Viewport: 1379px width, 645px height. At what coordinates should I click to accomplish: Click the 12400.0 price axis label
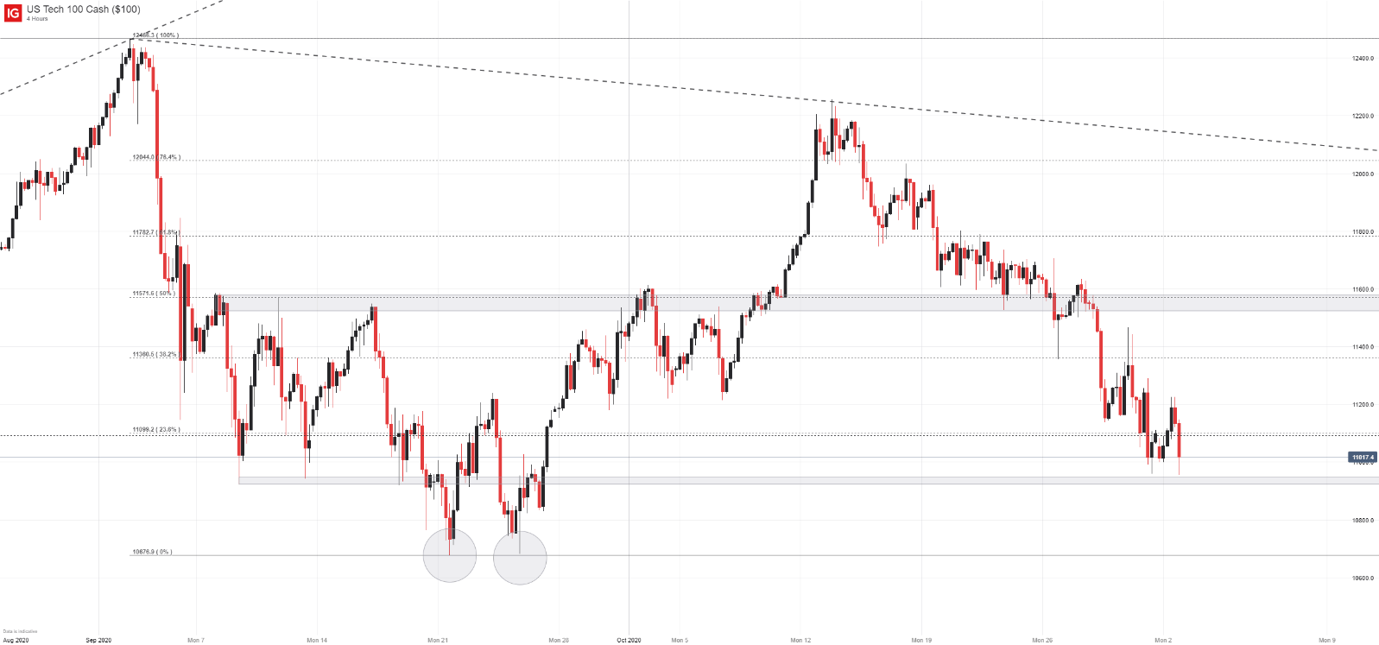[1363, 59]
